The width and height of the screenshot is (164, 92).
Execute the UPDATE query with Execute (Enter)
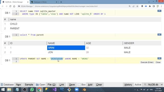(147, 62)
